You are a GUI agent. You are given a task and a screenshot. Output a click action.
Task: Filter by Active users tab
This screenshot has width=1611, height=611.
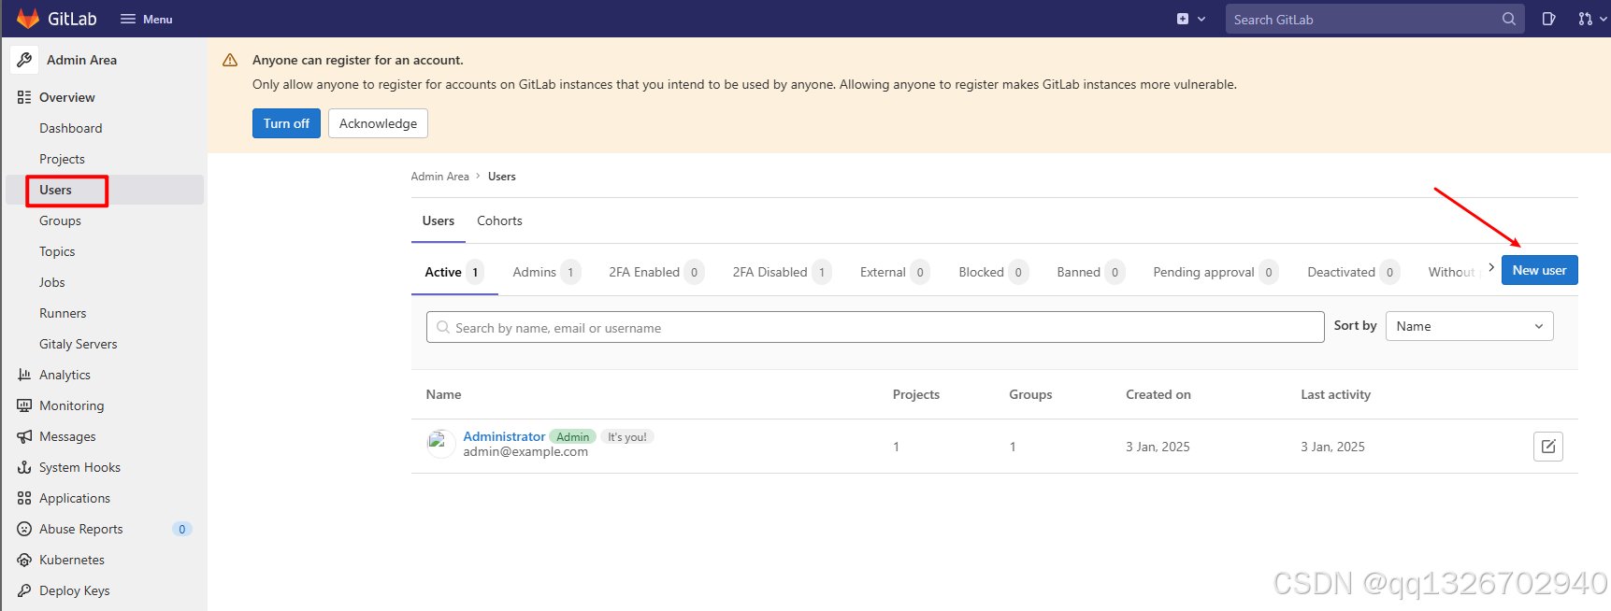(454, 272)
